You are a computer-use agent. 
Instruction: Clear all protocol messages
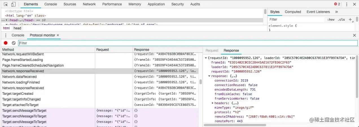coord(14,43)
